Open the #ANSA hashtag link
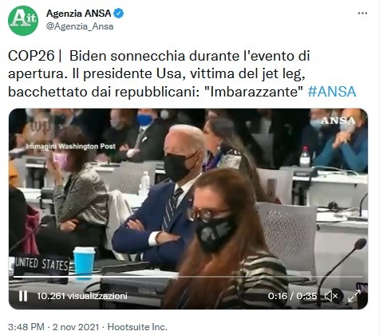The height and width of the screenshot is (335, 387). [332, 92]
